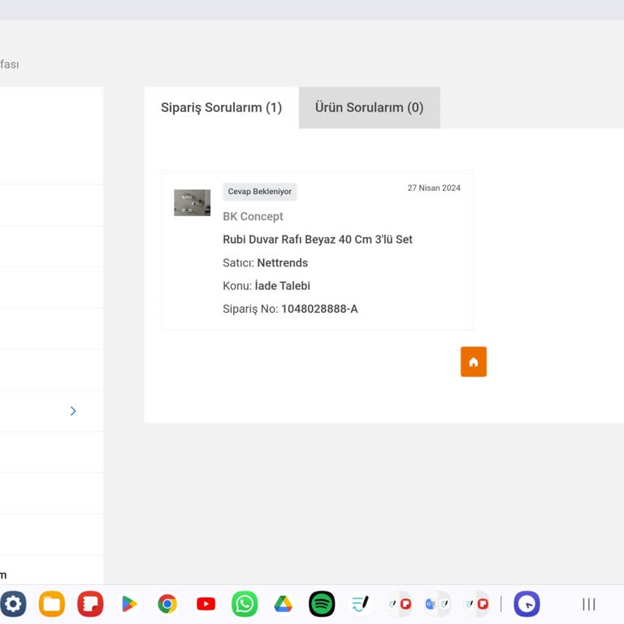The height and width of the screenshot is (624, 624).
Task: Open the Settings gear app in taskbar
Action: pos(12,604)
